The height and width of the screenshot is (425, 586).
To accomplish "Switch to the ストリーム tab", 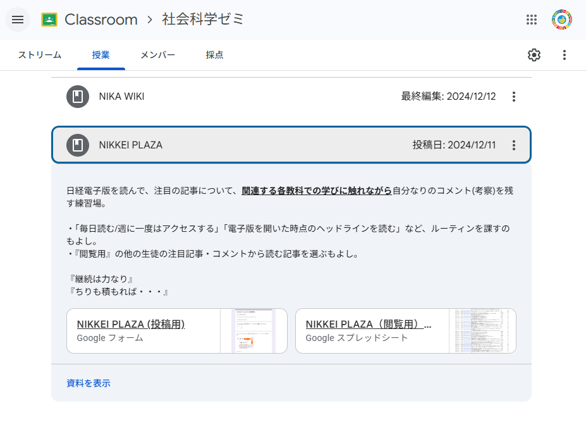I will click(x=39, y=55).
